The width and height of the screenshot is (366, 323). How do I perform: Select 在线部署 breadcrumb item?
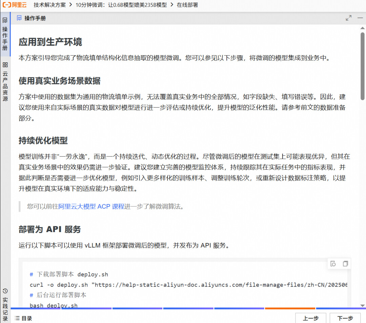(x=187, y=5)
